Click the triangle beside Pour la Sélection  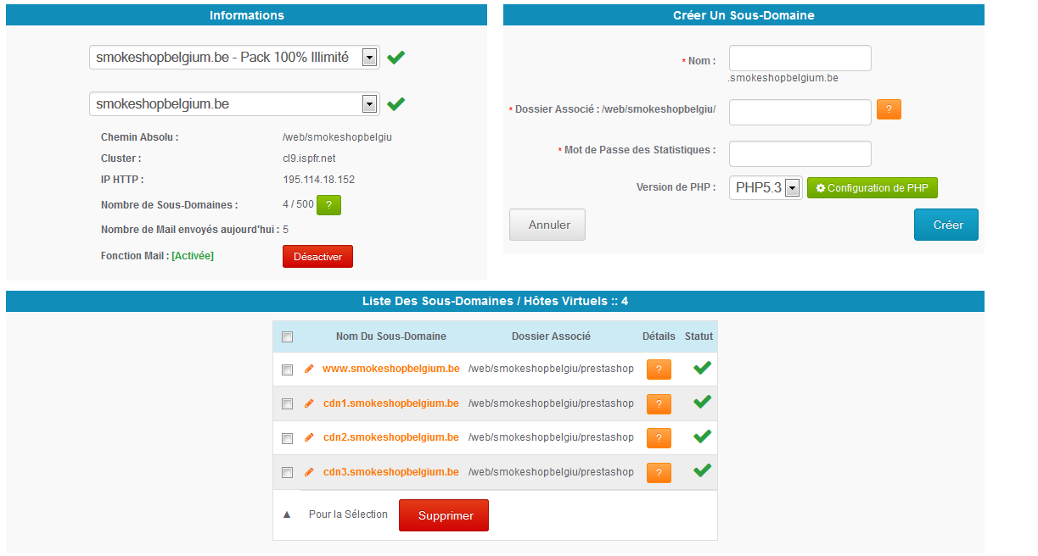(x=286, y=514)
